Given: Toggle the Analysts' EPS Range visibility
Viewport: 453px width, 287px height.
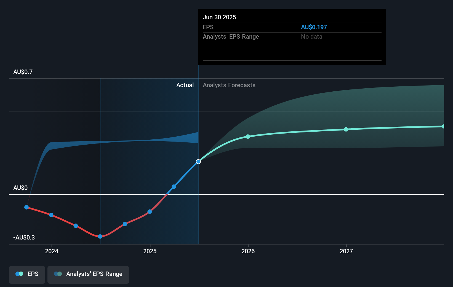Looking at the screenshot, I should point(88,274).
